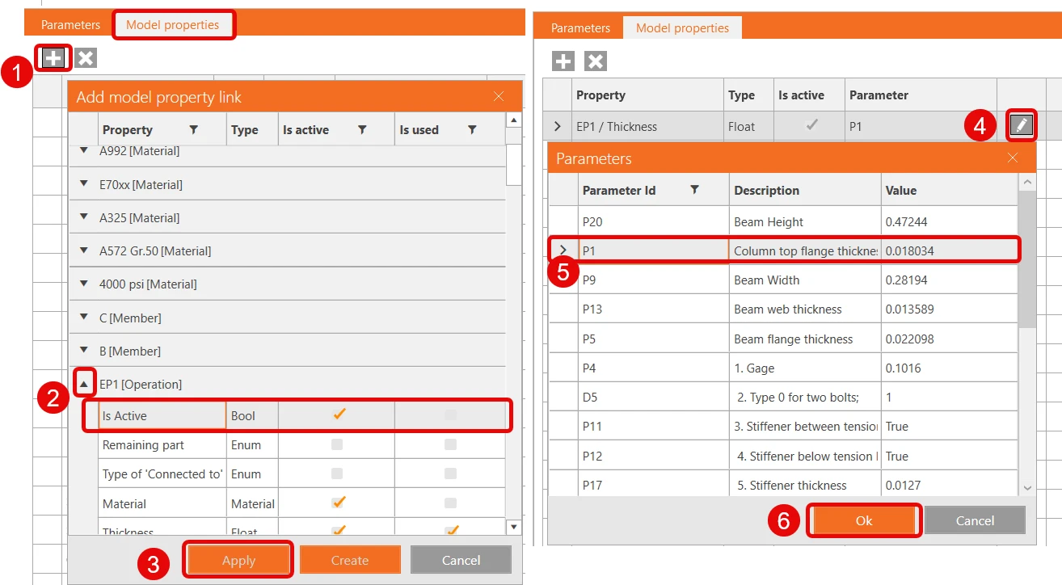Screen dimensions: 1062x585
Task: Close the Add model property link dialog
Action: (x=499, y=97)
